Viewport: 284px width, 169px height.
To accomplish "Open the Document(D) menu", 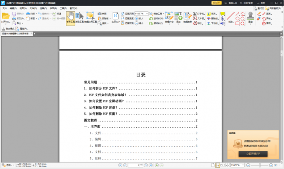I will [33, 8].
